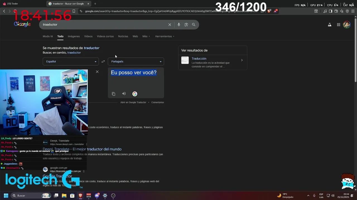Open Google account profile picture
This screenshot has height=200, width=357.
[x=347, y=25]
